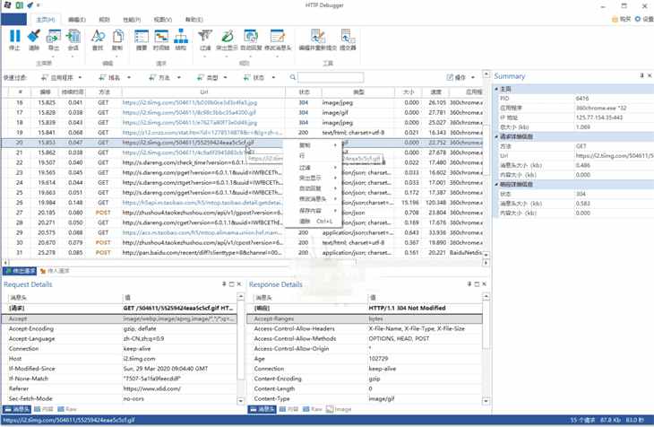Screen dimensions: 654x427
Task: Open the Raw tab in Request Details
Action: click(x=67, y=409)
